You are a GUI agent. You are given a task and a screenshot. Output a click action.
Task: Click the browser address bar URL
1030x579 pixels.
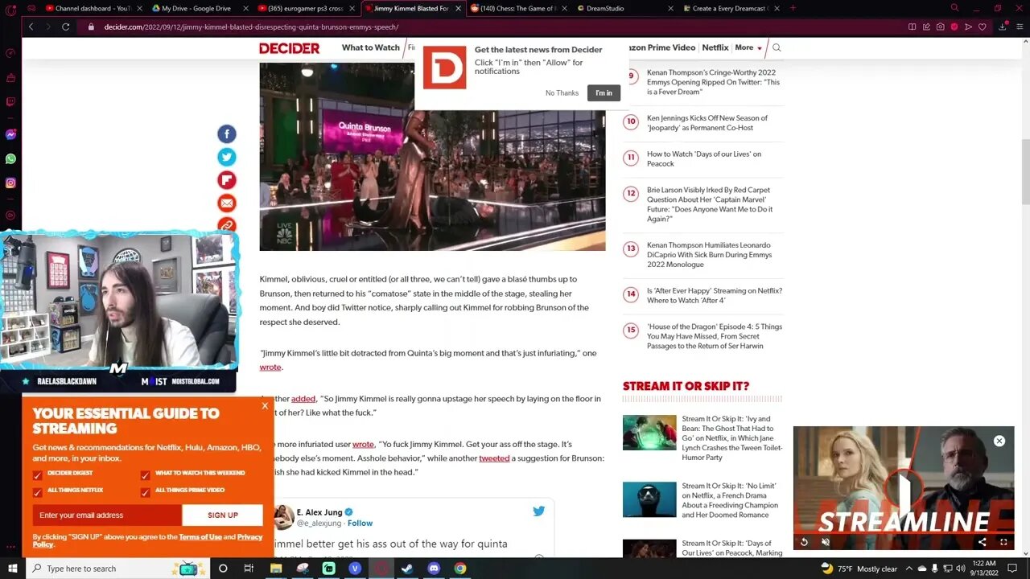click(251, 27)
